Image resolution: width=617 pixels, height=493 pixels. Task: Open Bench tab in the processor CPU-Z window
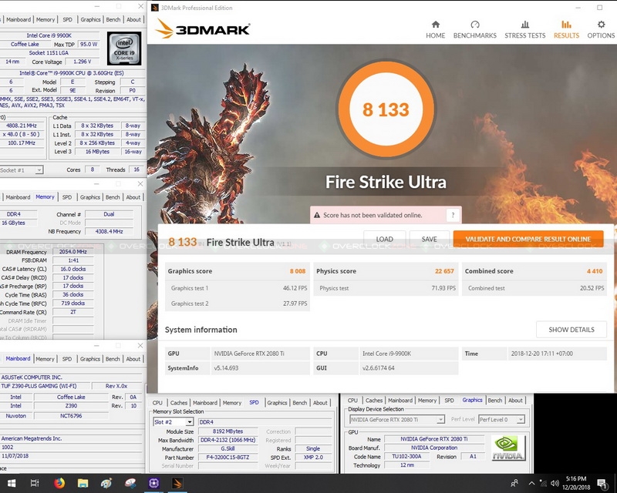point(113,19)
